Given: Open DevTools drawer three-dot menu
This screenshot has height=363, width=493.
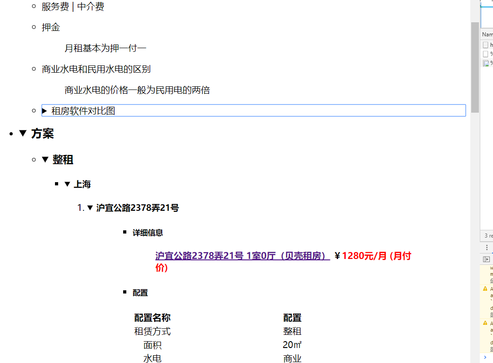Looking at the screenshot, I should 487,247.
